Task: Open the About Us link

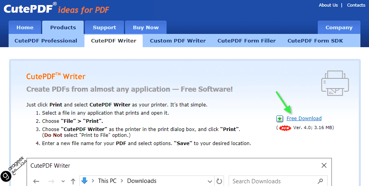Action: [x=328, y=5]
